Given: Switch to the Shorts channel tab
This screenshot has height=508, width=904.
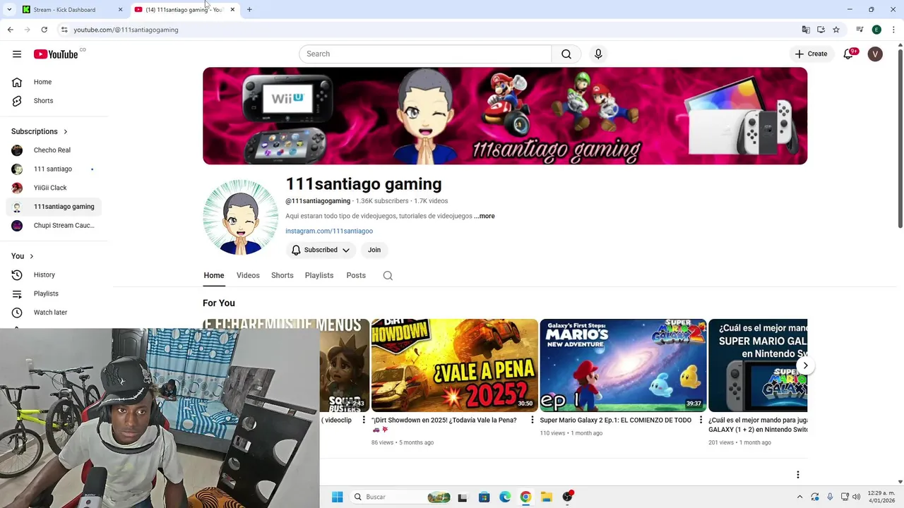Looking at the screenshot, I should click(x=282, y=275).
